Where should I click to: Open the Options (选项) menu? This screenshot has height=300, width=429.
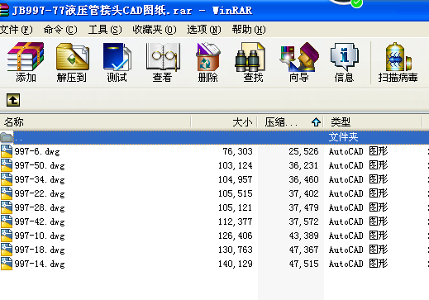click(x=204, y=30)
